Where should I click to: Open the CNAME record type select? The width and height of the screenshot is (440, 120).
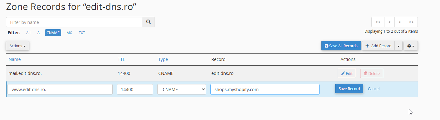click(182, 89)
